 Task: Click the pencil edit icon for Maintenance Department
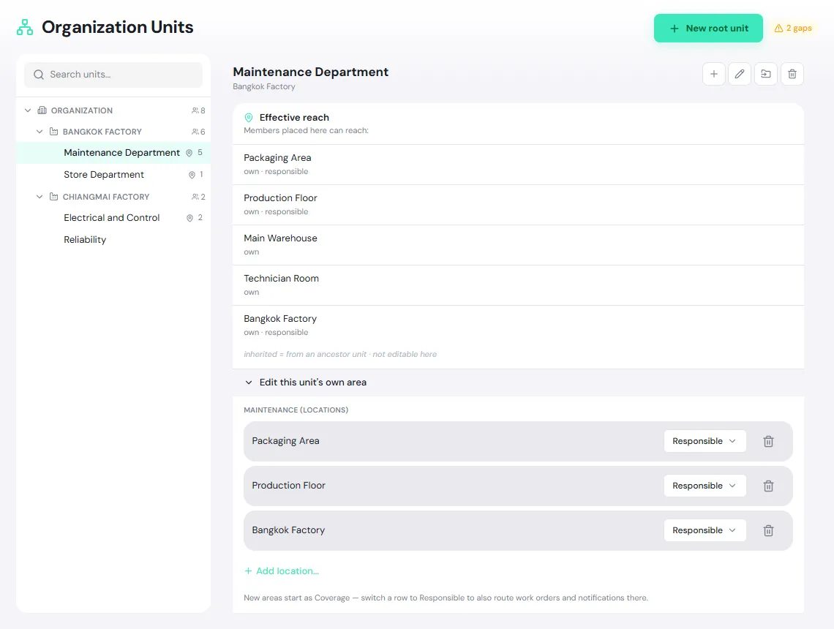(740, 74)
